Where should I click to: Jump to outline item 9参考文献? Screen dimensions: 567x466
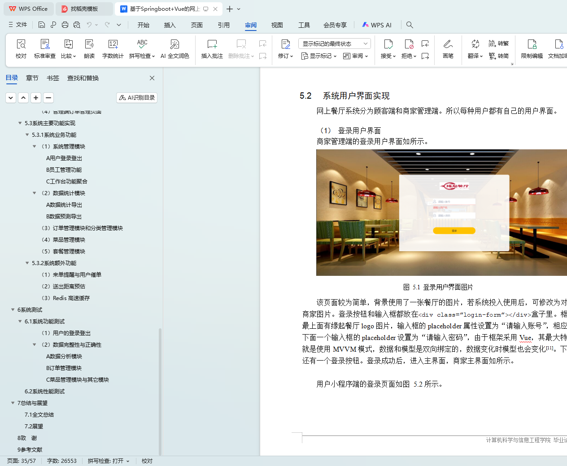(30, 449)
